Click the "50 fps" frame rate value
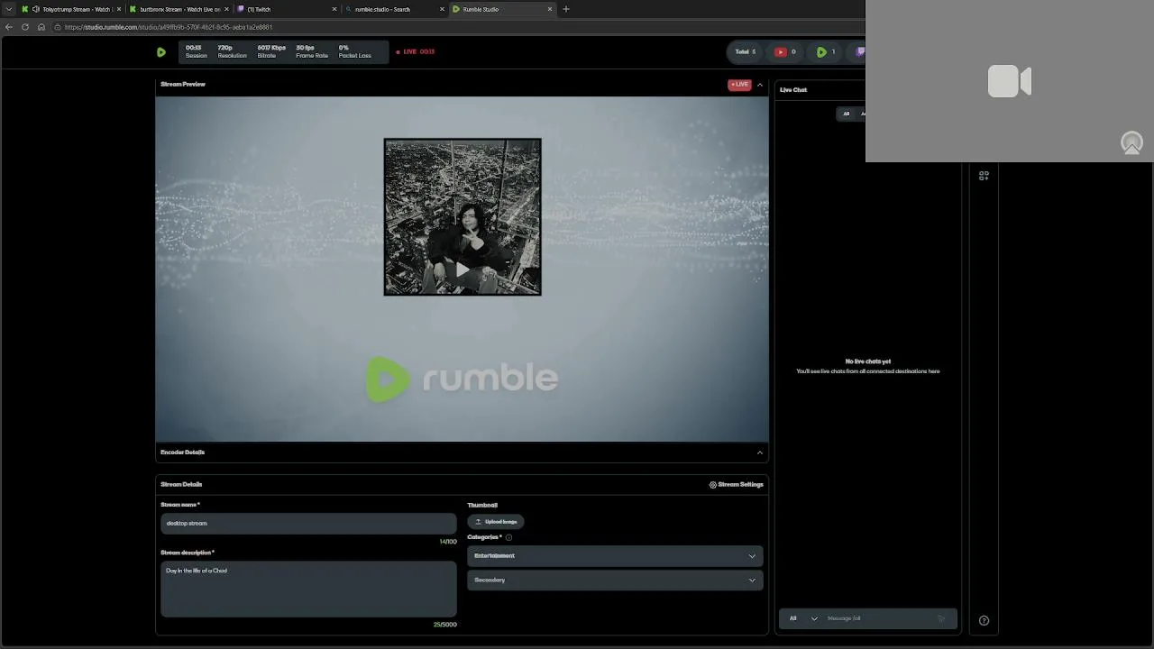 [305, 48]
